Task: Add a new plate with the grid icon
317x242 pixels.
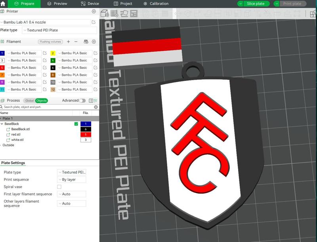Action: [114, 13]
